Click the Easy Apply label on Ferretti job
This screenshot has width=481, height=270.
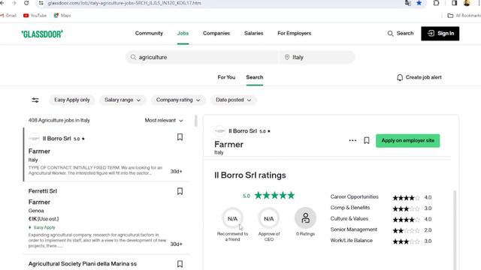click(x=42, y=227)
